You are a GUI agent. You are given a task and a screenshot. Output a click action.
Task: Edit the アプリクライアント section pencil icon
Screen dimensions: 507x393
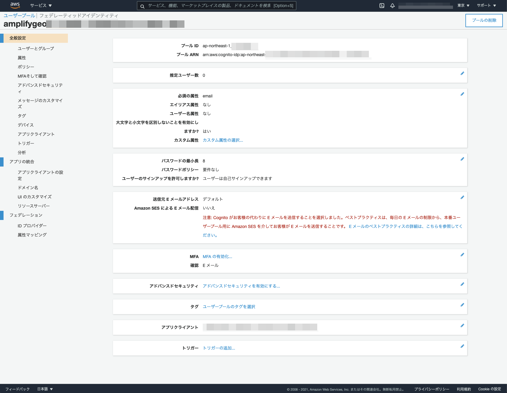click(462, 326)
